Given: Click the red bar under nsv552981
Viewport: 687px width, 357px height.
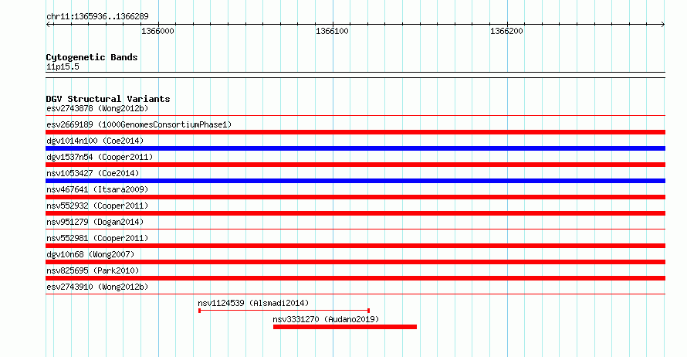Looking at the screenshot, I should [355, 246].
